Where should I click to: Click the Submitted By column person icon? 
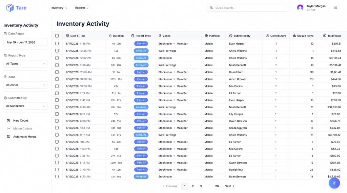point(230,36)
